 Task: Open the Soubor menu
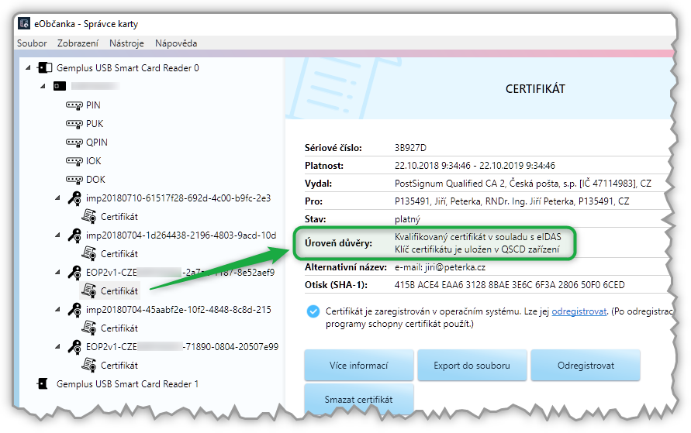32,43
